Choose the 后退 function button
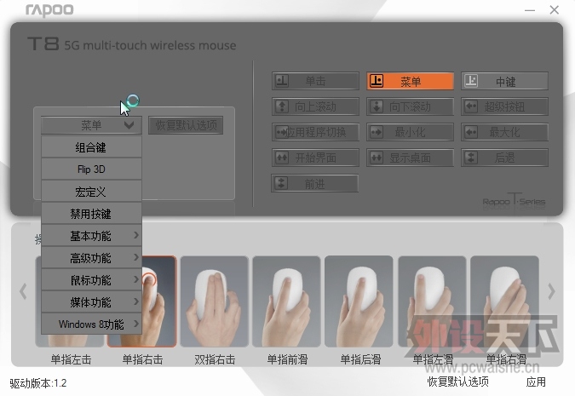Image resolution: width=575 pixels, height=396 pixels. (504, 158)
